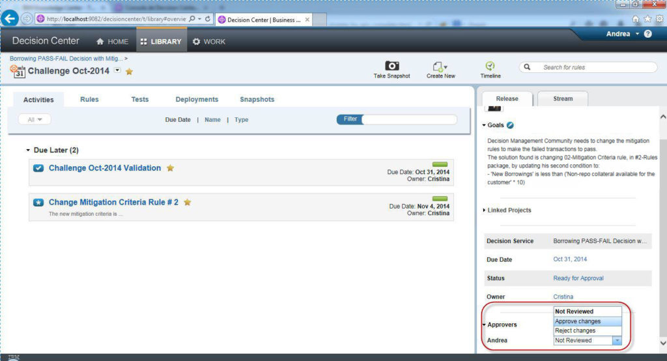
Task: Click the edit pencil icon beside Goals
Action: click(x=511, y=125)
